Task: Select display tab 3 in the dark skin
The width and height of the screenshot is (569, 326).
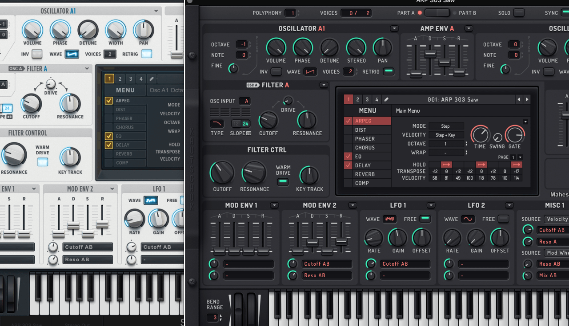Action: click(x=367, y=99)
